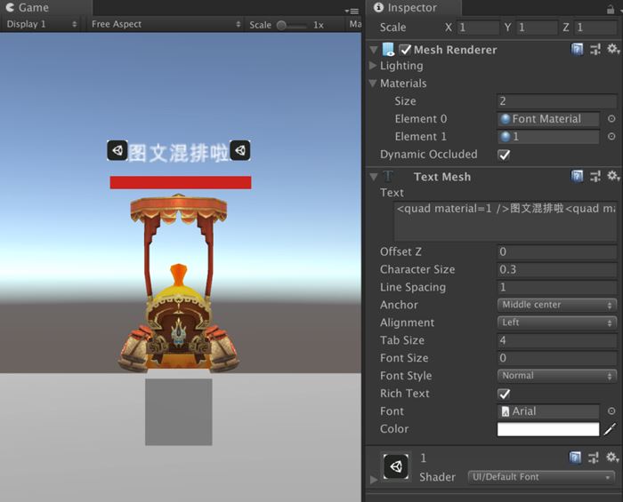
Task: Click the Character Size input field
Action: [x=556, y=269]
